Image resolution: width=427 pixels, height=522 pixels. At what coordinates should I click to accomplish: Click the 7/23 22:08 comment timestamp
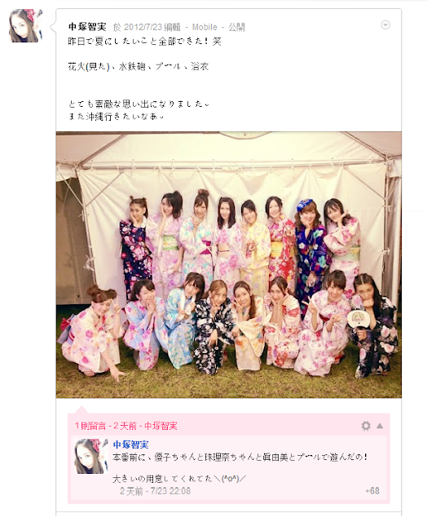pyautogui.click(x=170, y=491)
